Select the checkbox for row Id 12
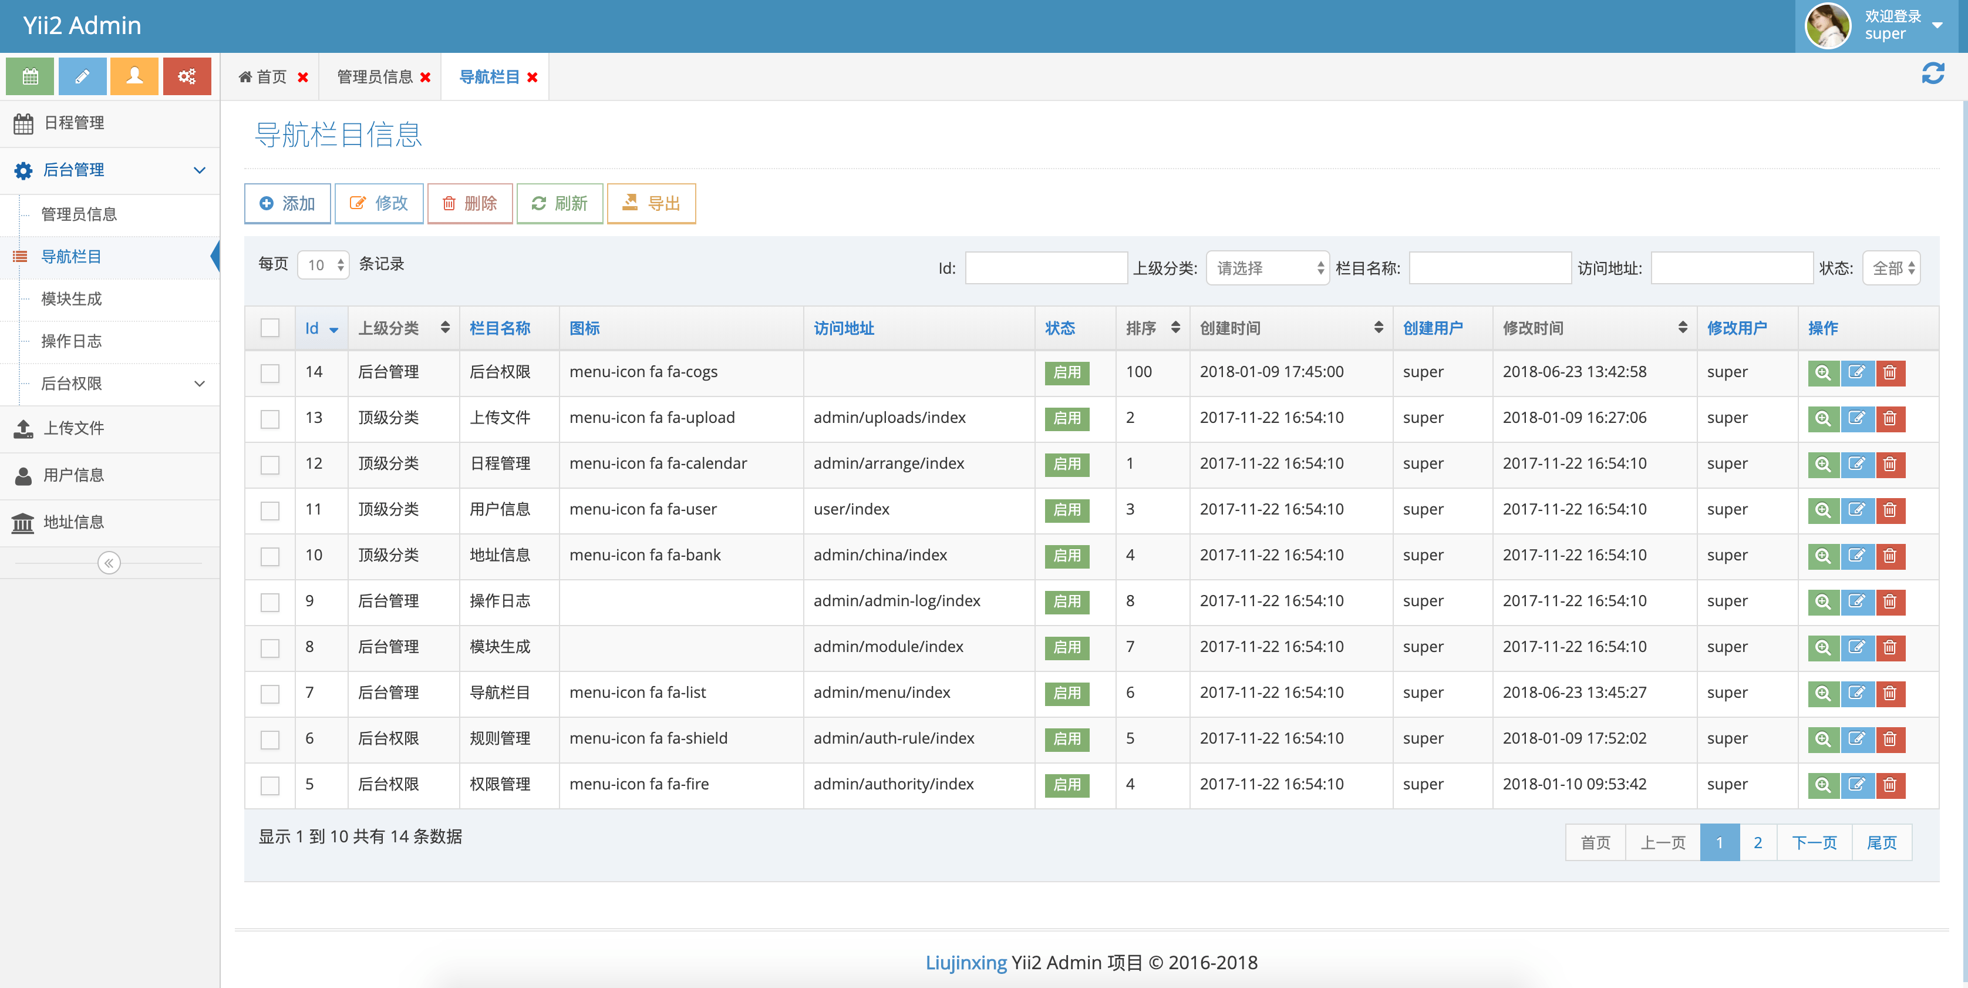This screenshot has height=988, width=1968. tap(271, 465)
